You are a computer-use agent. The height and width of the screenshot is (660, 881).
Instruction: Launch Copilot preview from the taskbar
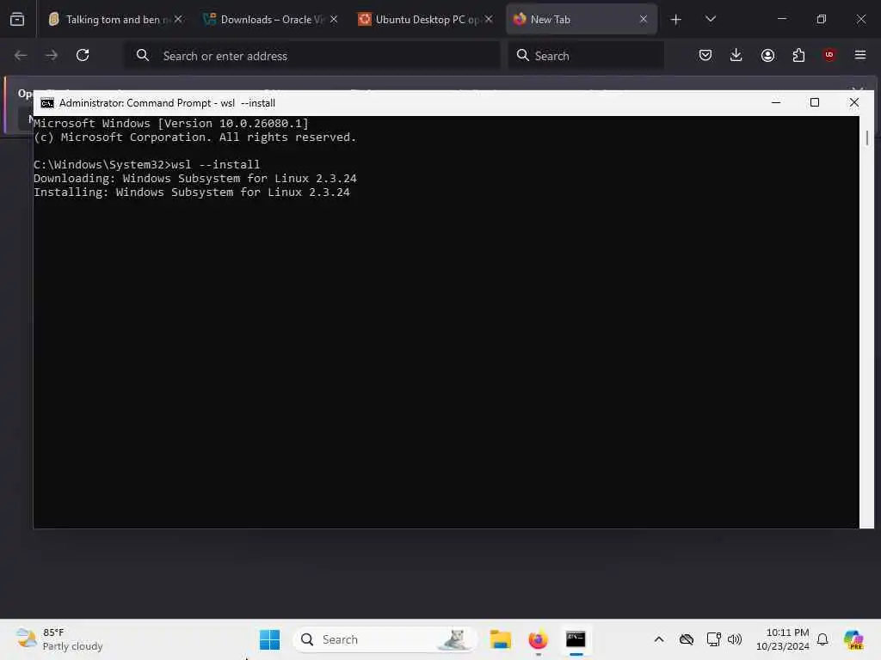853,639
